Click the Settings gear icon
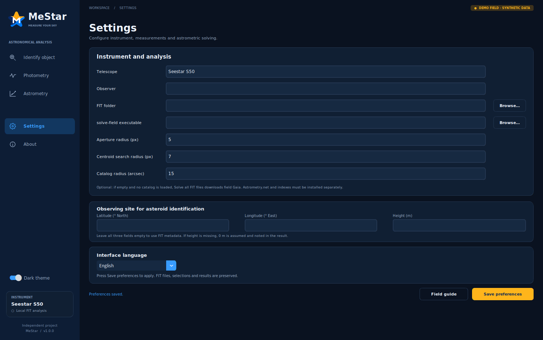This screenshot has height=340, width=543. point(13,126)
